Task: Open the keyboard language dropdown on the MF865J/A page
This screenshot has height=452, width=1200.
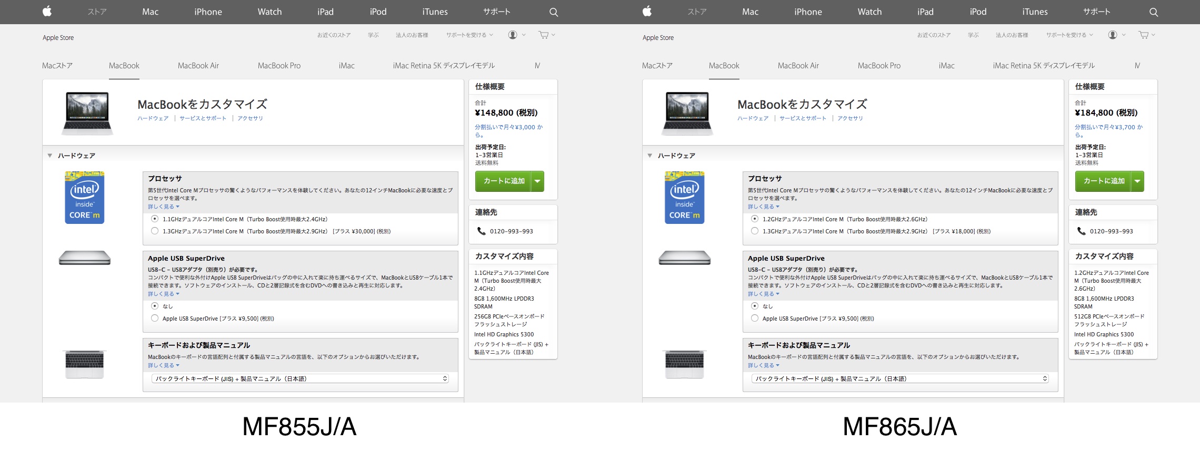Action: click(x=901, y=378)
